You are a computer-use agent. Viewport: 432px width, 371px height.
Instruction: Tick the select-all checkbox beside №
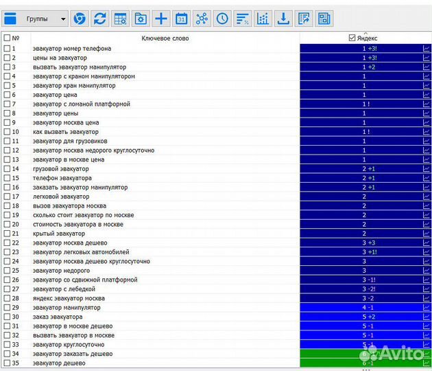(x=7, y=38)
